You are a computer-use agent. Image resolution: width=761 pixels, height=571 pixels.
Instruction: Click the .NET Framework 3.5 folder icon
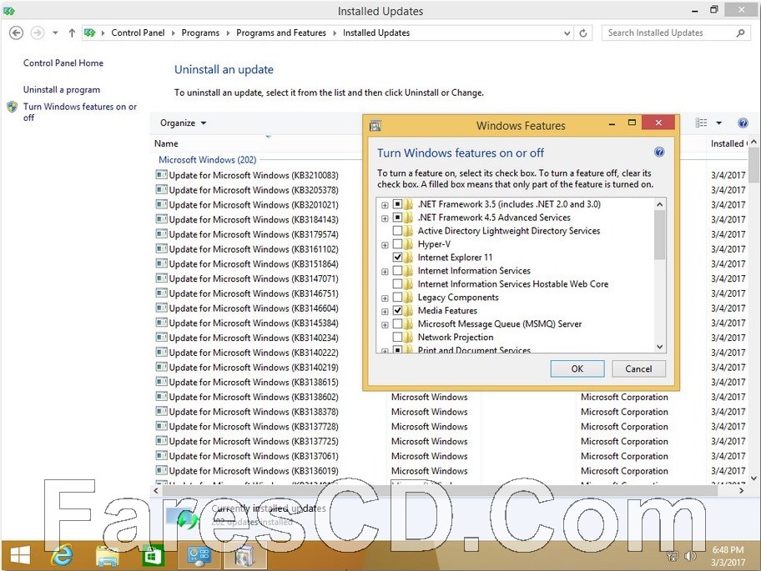click(x=408, y=204)
